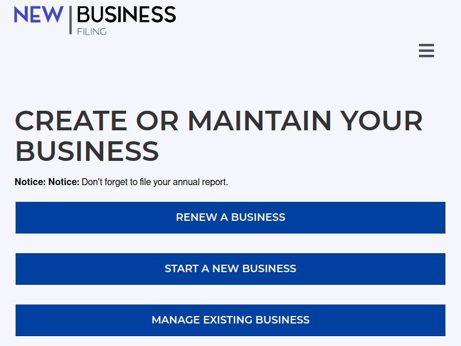This screenshot has width=461, height=346.
Task: Click the word MAINTAIN in heading
Action: 260,121
